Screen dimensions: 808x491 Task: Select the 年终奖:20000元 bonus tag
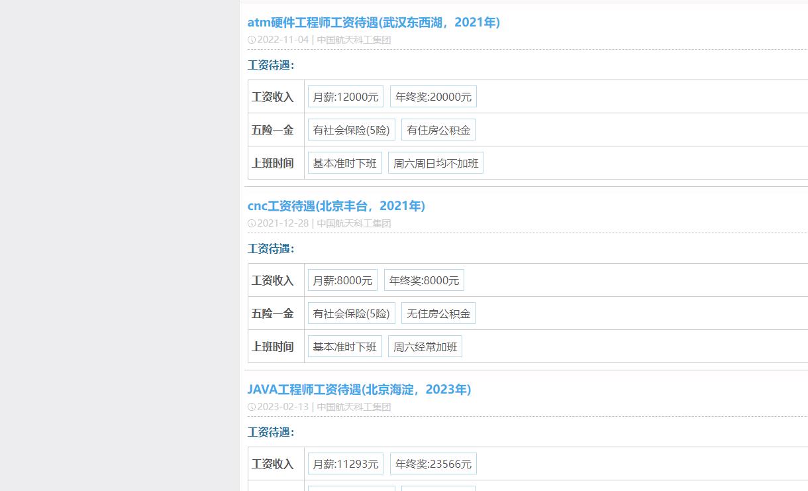pyautogui.click(x=433, y=96)
